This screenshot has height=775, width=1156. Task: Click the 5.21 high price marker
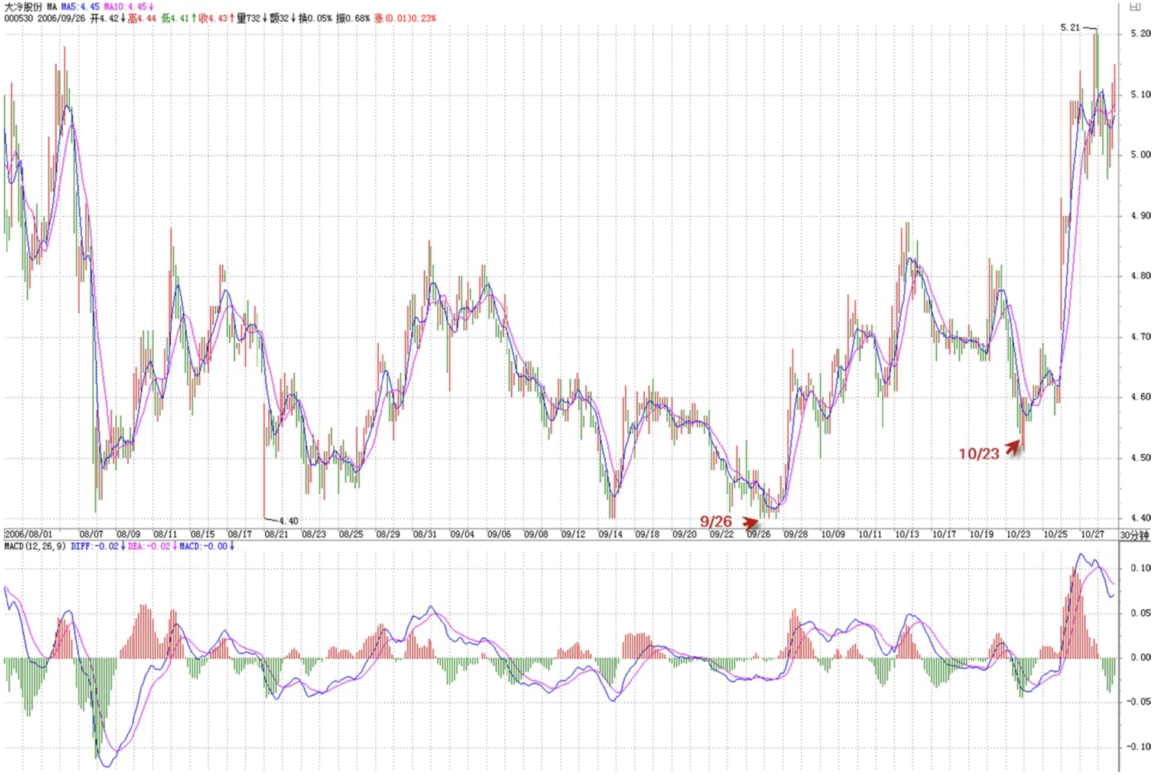1070,27
